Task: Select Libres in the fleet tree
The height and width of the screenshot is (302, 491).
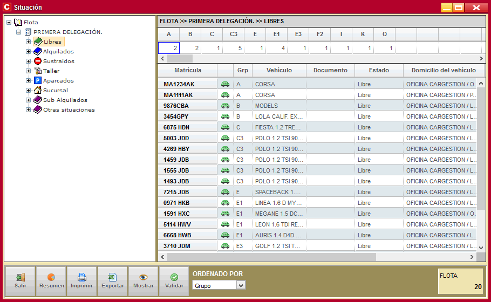Action: 52,42
